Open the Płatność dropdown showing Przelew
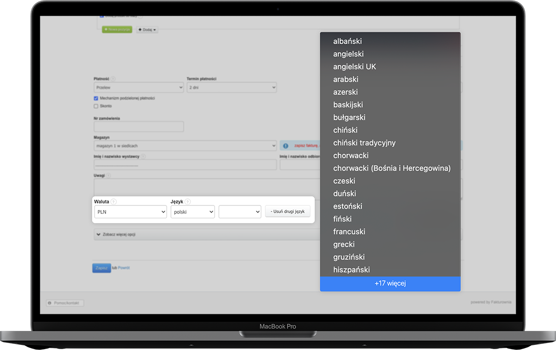 click(x=139, y=87)
